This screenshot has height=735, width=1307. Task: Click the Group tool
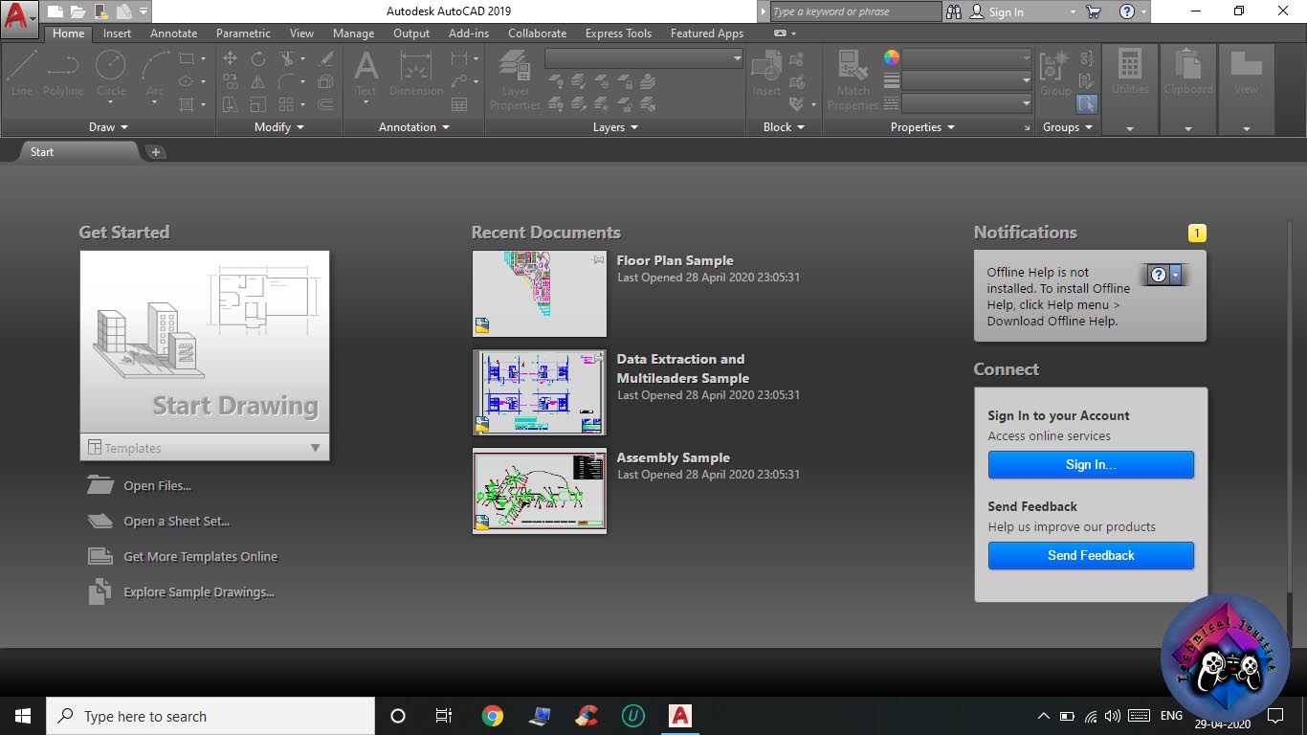pos(1055,74)
